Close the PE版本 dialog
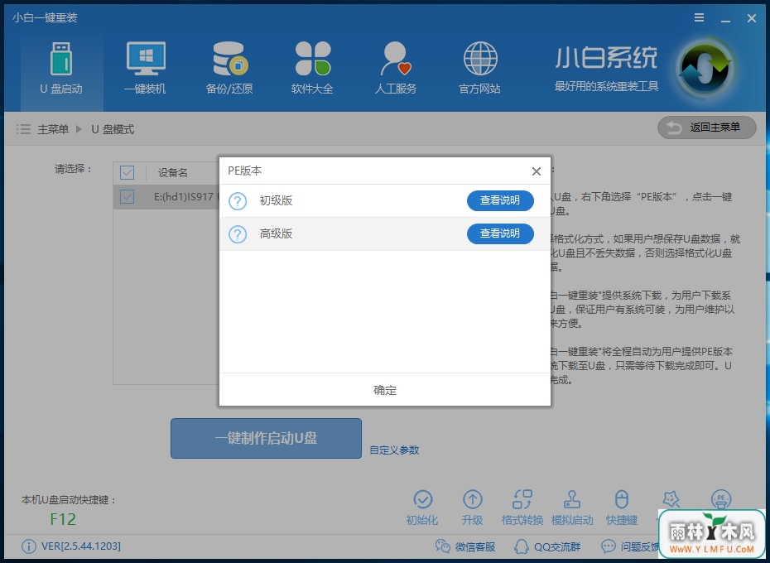This screenshot has height=563, width=770. click(537, 171)
